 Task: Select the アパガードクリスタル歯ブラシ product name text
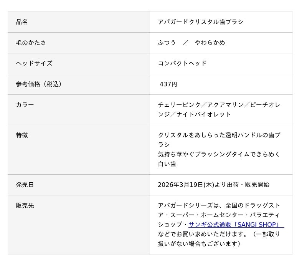pos(200,22)
